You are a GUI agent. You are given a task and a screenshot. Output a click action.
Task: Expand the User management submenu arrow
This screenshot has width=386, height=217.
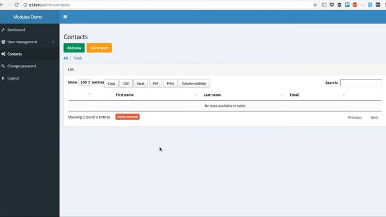point(53,42)
